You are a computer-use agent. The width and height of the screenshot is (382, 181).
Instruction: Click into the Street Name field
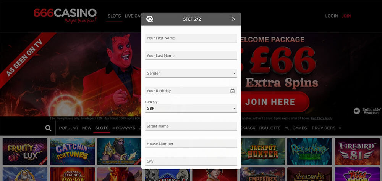pos(191,126)
